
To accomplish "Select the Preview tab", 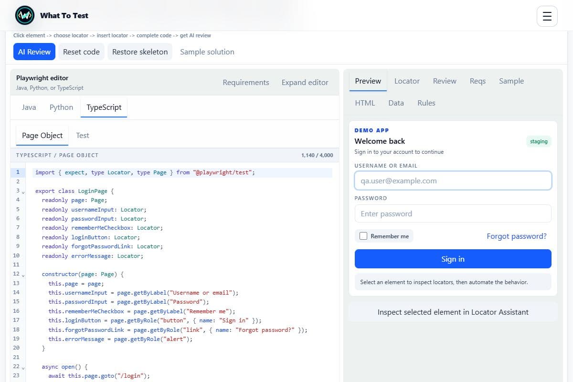I will click(368, 81).
